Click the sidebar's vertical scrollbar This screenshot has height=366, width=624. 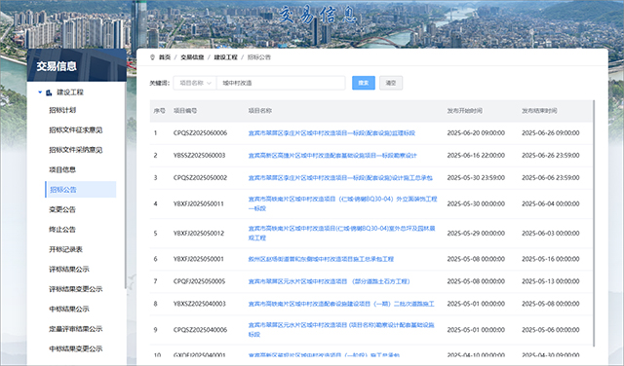pyautogui.click(x=126, y=185)
